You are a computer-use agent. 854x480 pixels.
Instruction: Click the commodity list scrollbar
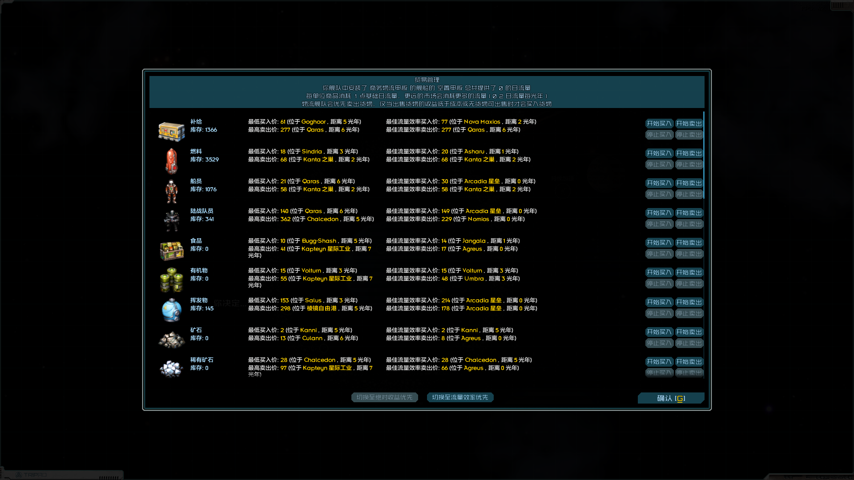704,156
